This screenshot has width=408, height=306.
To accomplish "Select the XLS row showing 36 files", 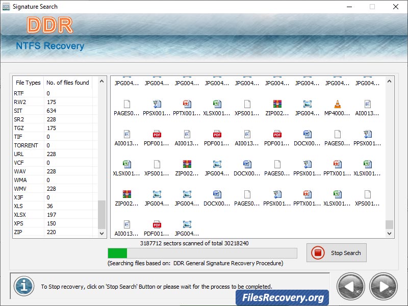I will coord(56,206).
